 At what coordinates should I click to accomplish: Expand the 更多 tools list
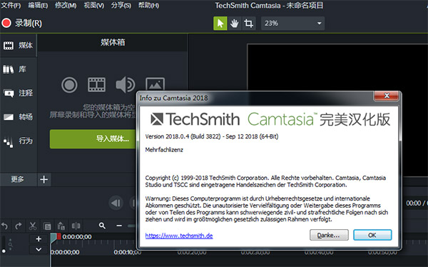[x=18, y=180]
